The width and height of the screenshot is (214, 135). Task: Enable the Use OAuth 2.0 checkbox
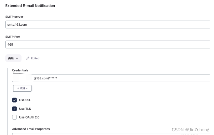click(14, 117)
